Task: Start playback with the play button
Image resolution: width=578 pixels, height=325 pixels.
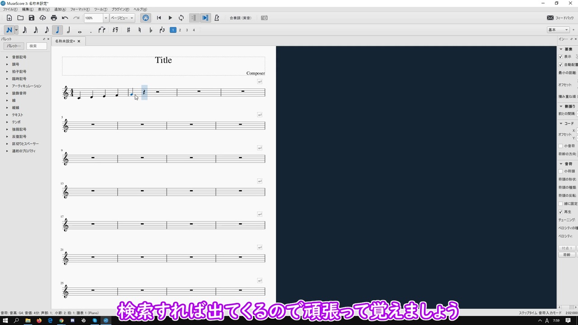Action: [170, 18]
